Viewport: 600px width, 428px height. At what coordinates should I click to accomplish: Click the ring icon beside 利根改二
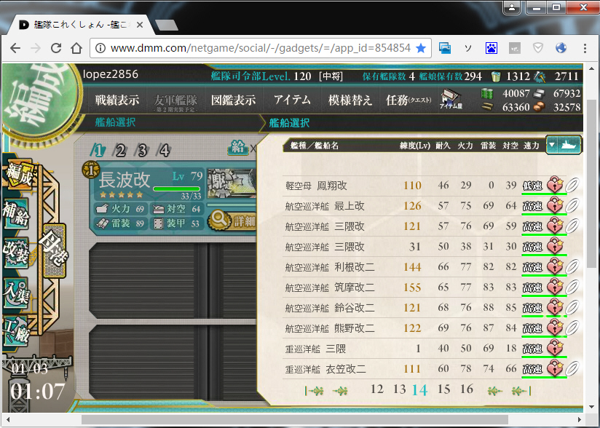click(x=572, y=266)
